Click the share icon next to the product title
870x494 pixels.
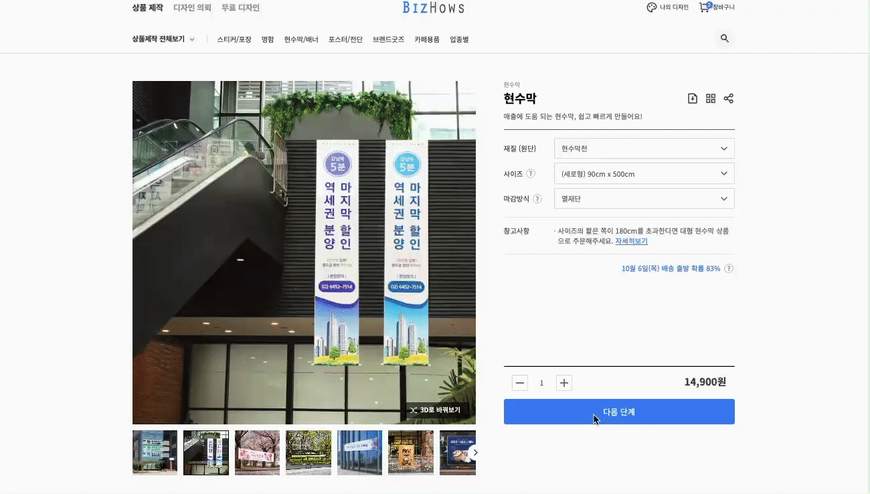pos(728,98)
